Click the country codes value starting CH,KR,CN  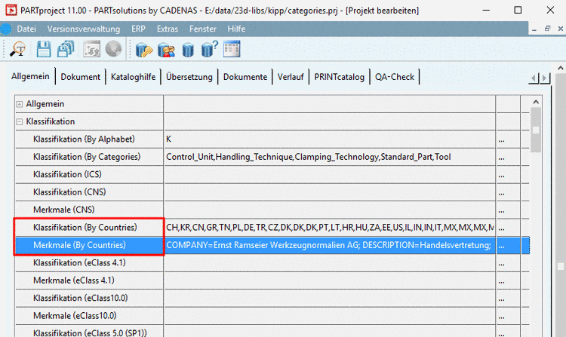pyautogui.click(x=330, y=228)
